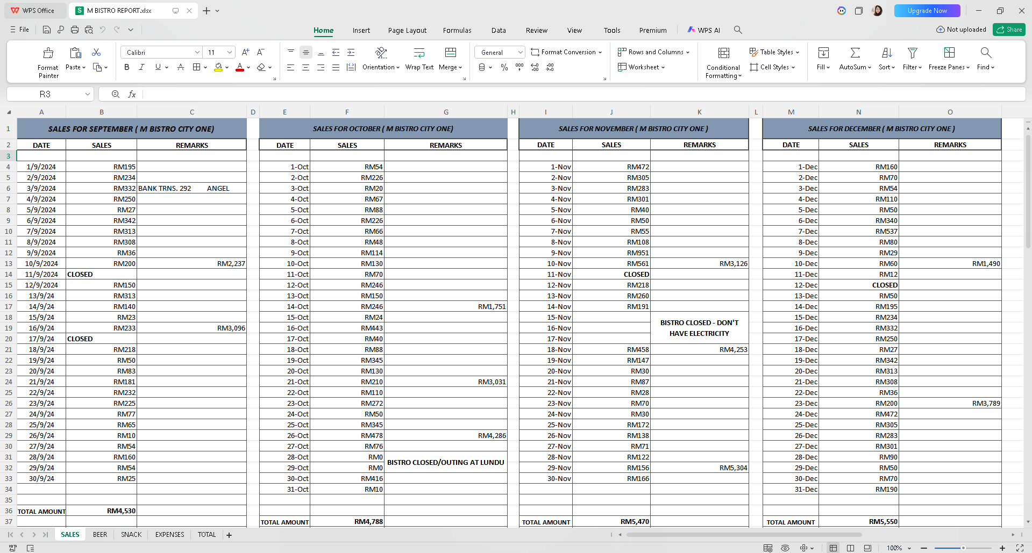Click the Undo arrow icon
The width and height of the screenshot is (1032, 553).
coord(103,30)
